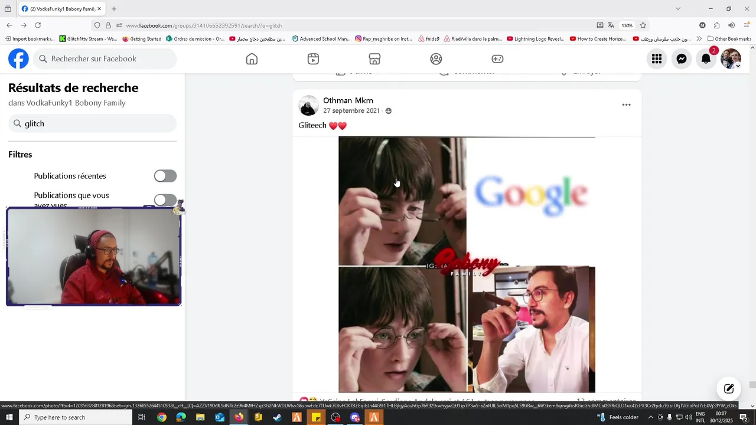
Task: Open the Advanced School Man... bookmark
Action: coord(321,39)
